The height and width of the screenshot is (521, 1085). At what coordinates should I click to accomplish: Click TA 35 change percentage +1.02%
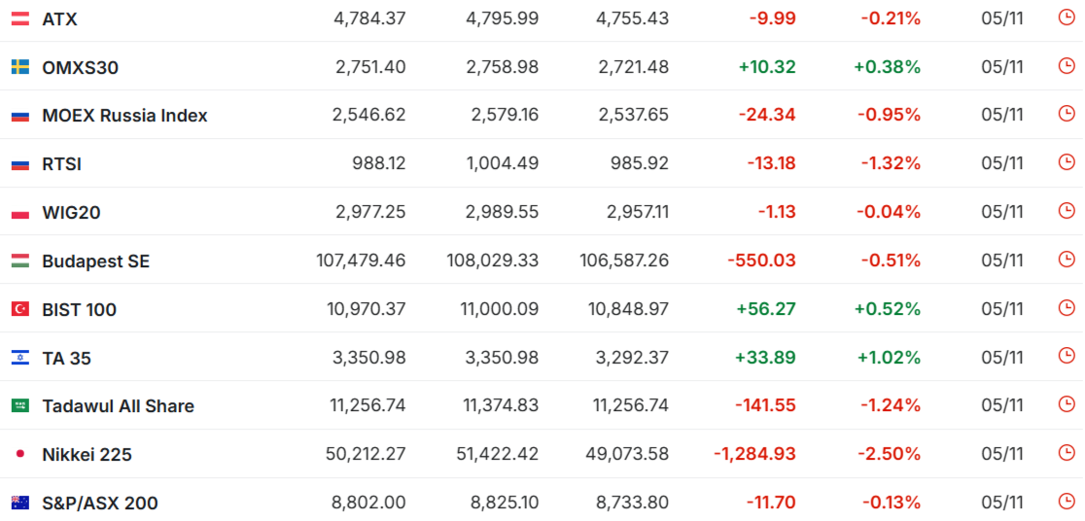tap(888, 358)
